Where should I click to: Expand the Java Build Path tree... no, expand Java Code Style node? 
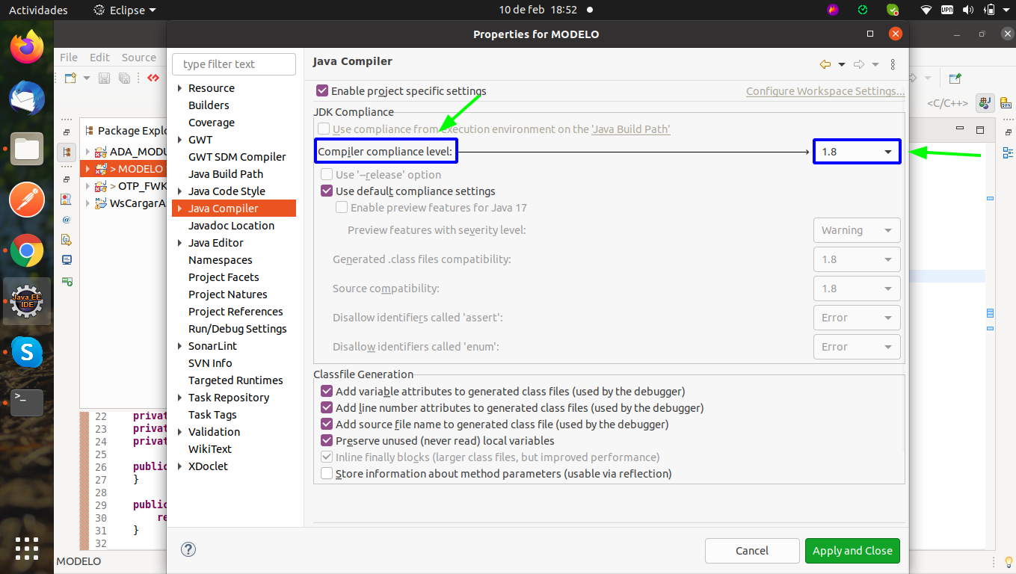tap(179, 191)
